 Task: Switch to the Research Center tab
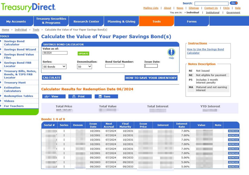coord(86,21)
